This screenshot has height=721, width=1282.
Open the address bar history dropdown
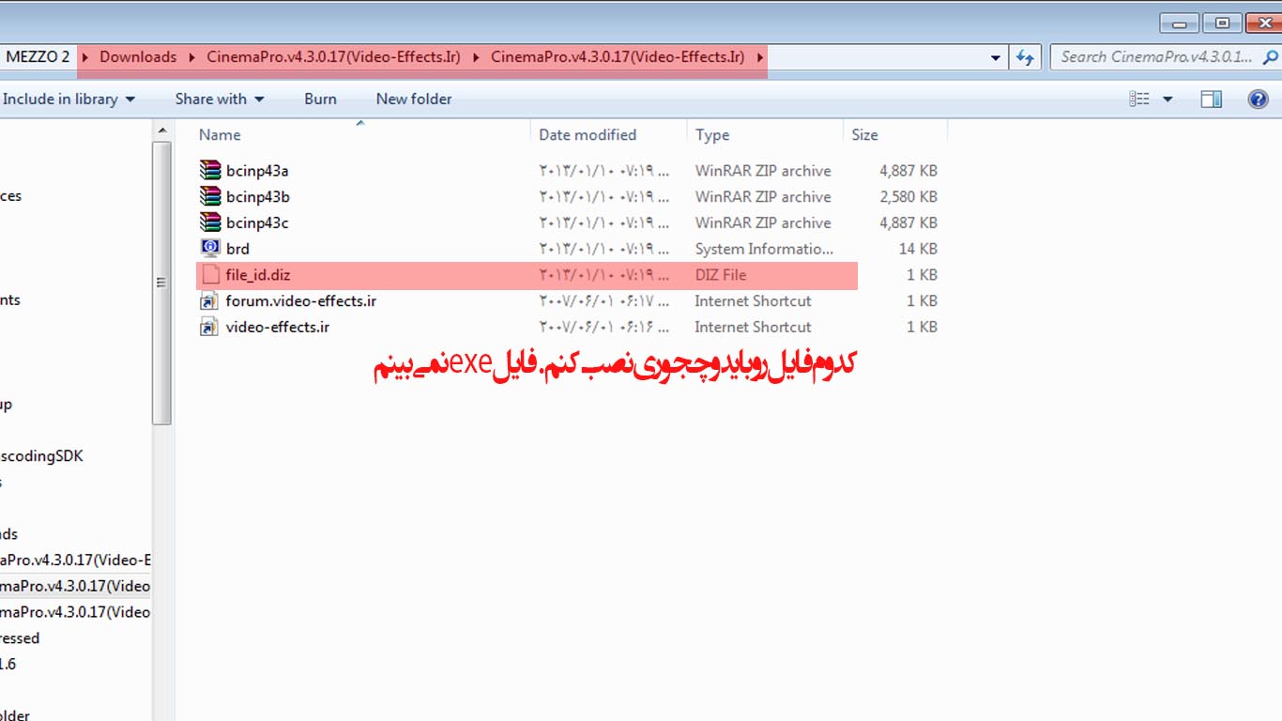(x=996, y=57)
